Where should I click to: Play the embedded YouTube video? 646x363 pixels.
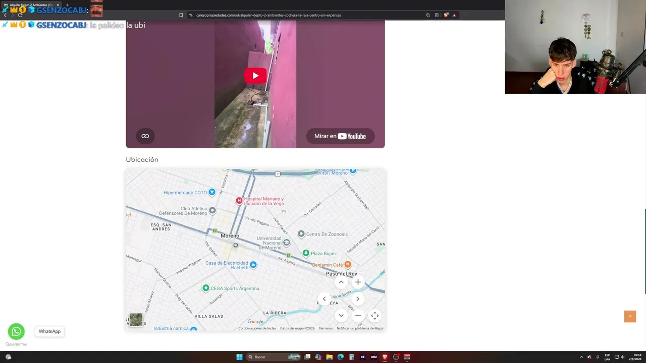(x=255, y=76)
